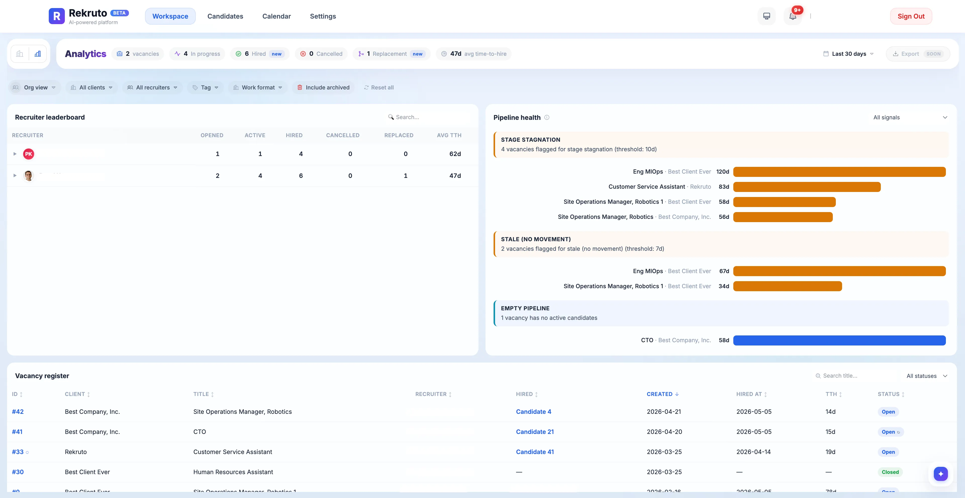Click the 0 Cancelled stat chip
Image resolution: width=965 pixels, height=498 pixels.
[321, 54]
